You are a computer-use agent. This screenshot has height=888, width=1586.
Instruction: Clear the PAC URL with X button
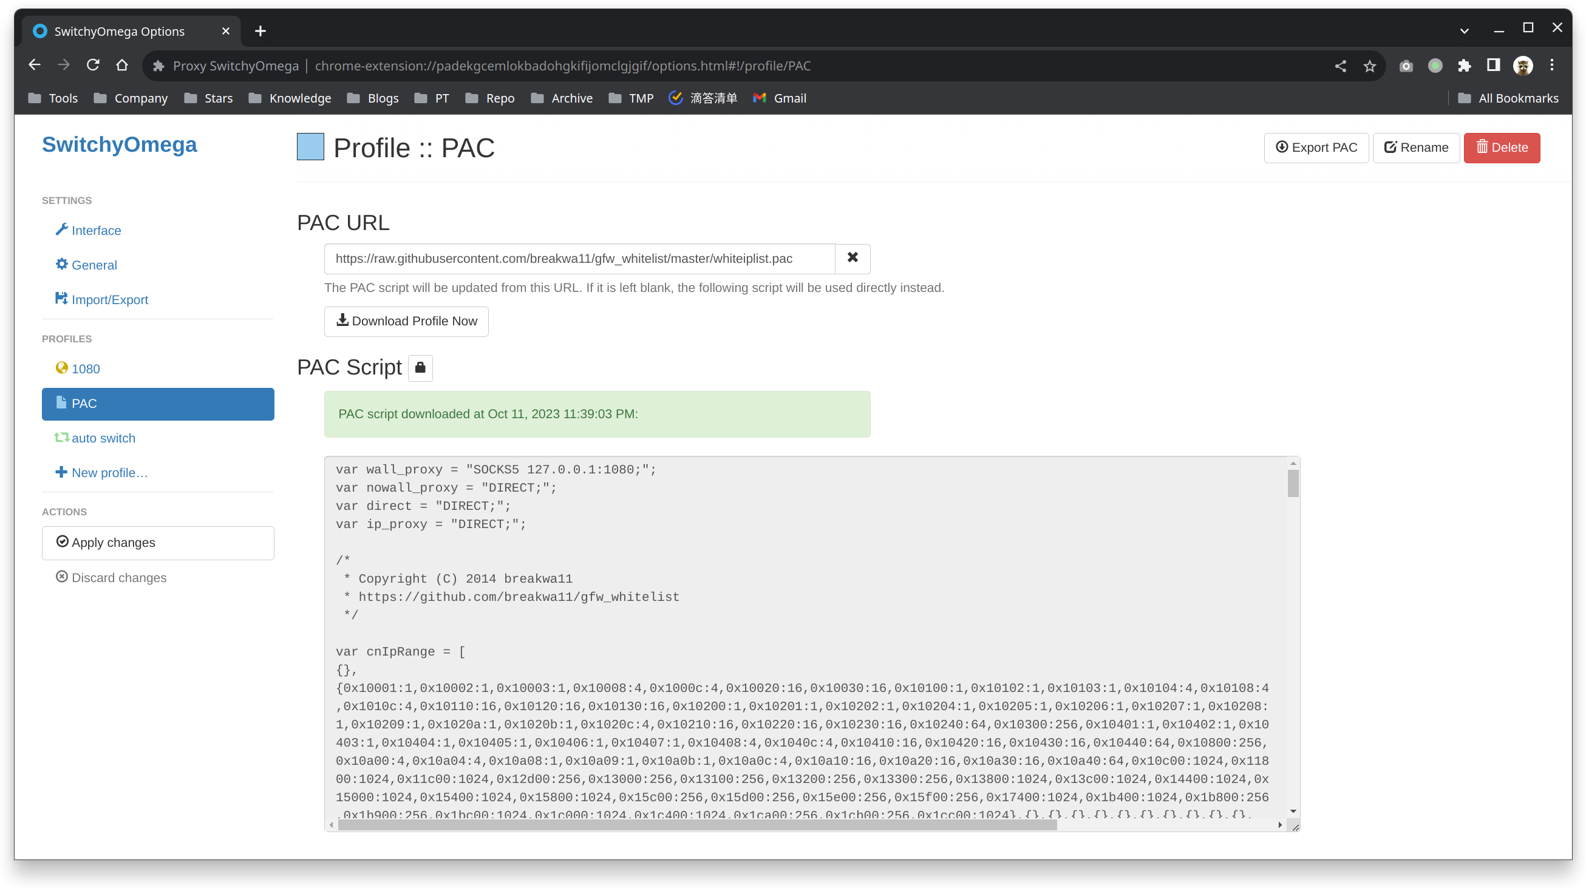click(x=852, y=258)
